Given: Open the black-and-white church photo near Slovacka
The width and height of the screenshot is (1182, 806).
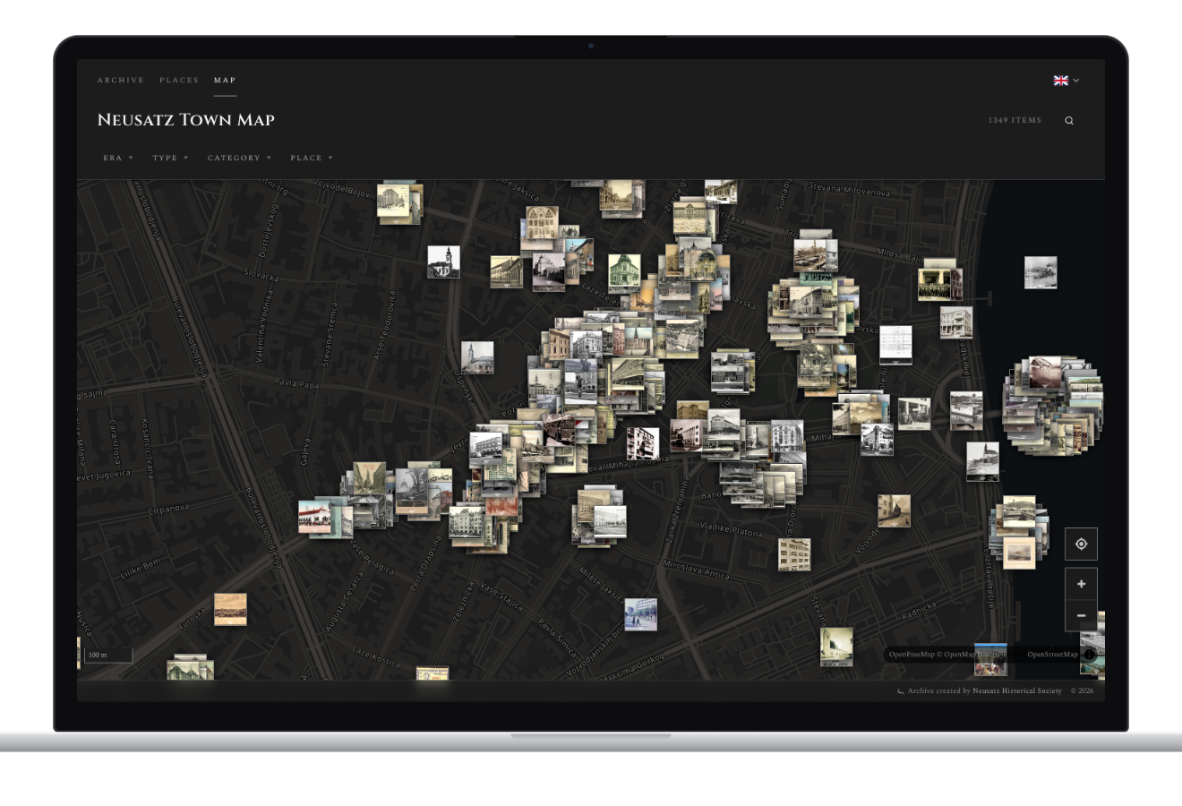Looking at the screenshot, I should pyautogui.click(x=443, y=262).
